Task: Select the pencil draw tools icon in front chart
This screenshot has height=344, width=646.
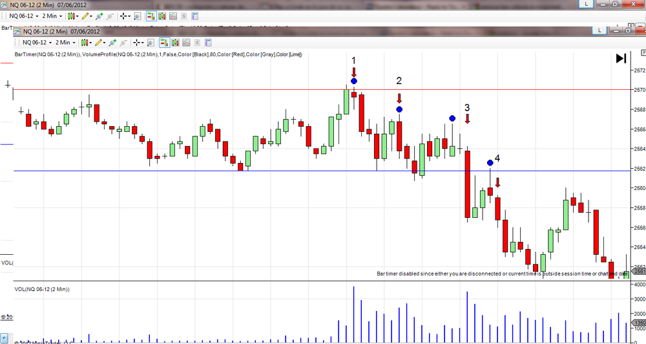Action: [98, 43]
